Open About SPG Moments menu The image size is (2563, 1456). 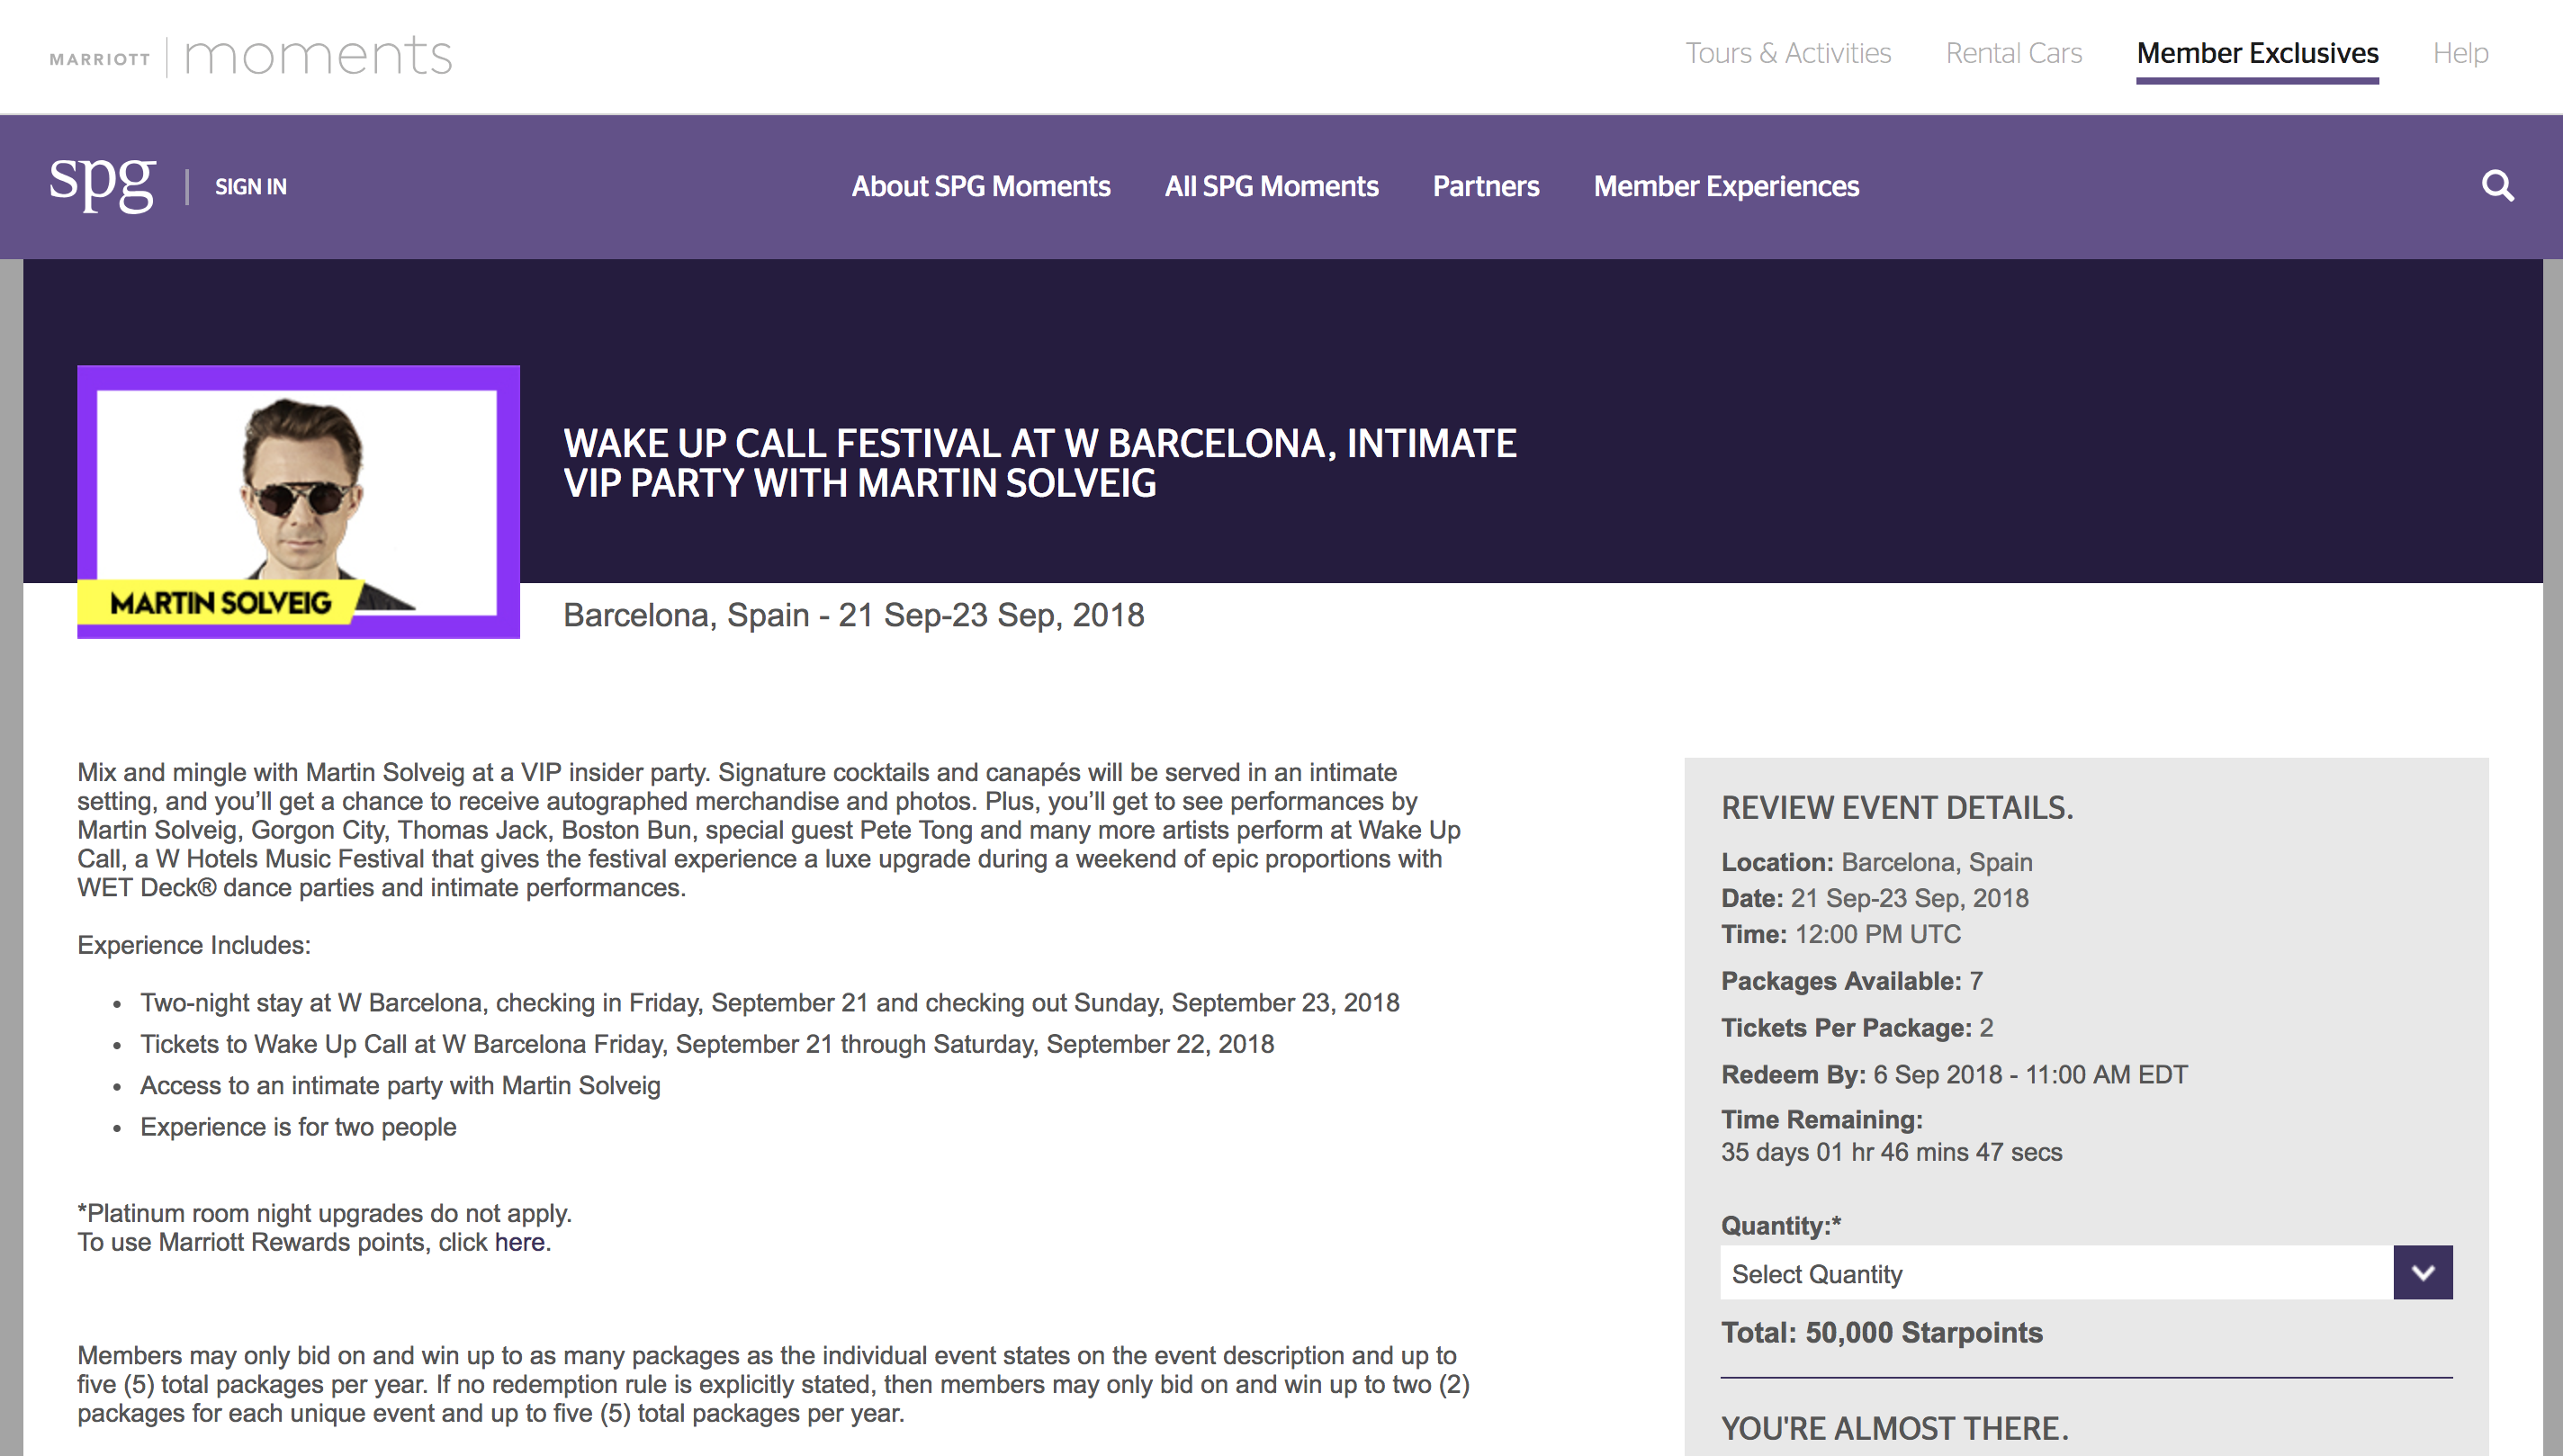coord(980,186)
